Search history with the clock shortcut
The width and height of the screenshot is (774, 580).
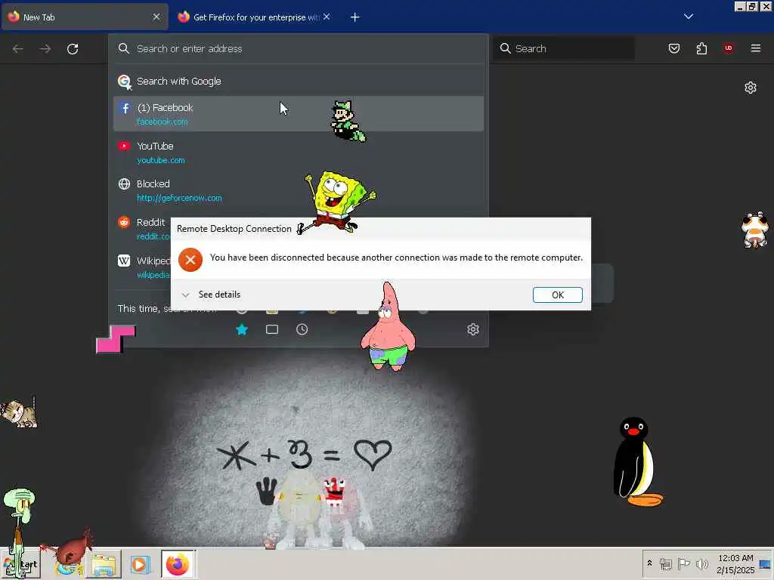pyautogui.click(x=302, y=329)
